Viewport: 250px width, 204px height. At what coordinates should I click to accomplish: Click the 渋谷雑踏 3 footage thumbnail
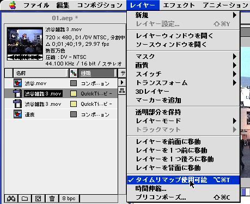[25, 44]
